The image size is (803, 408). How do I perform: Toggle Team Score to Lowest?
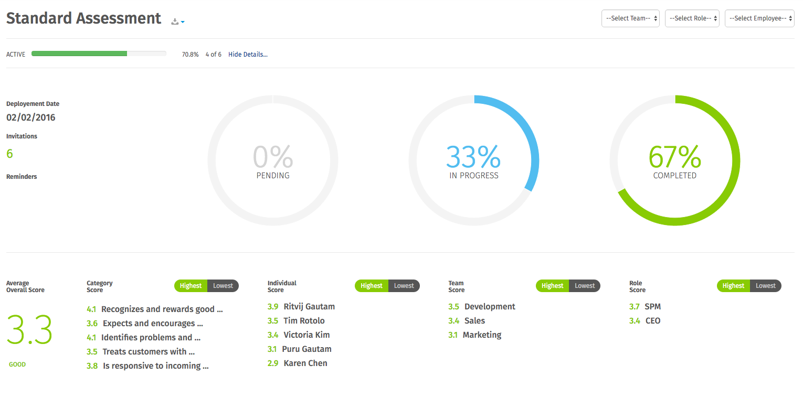click(585, 286)
